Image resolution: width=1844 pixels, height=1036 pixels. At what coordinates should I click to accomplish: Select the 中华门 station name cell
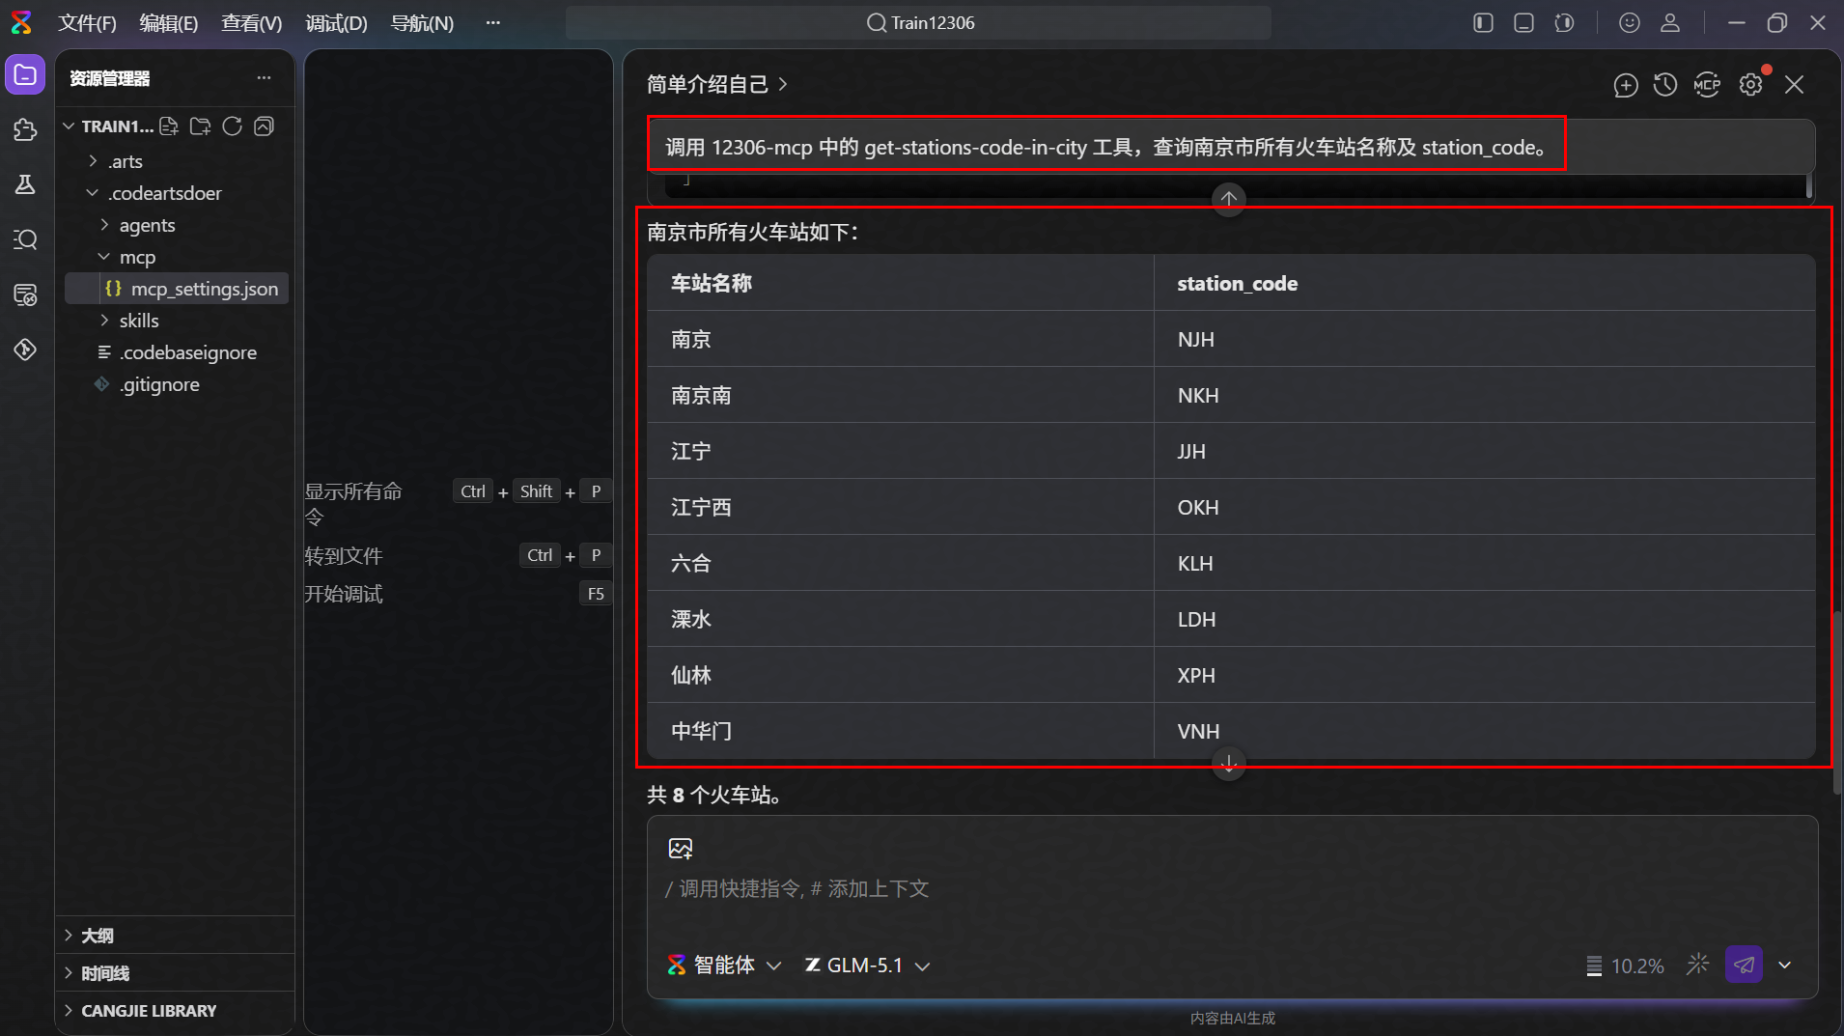pos(900,731)
